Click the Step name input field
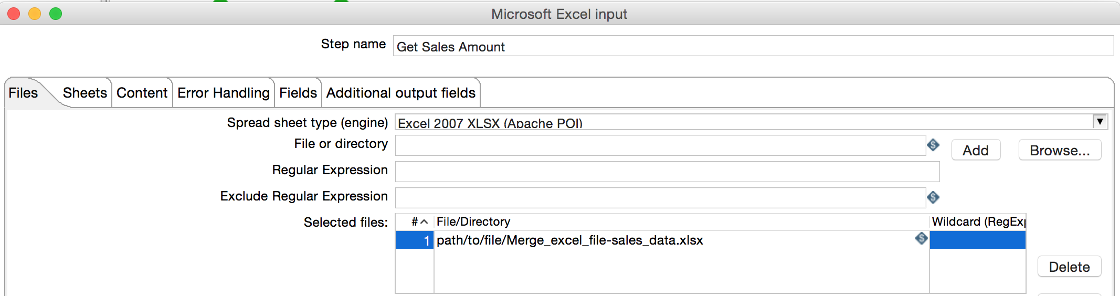The height and width of the screenshot is (296, 1120). [x=753, y=46]
